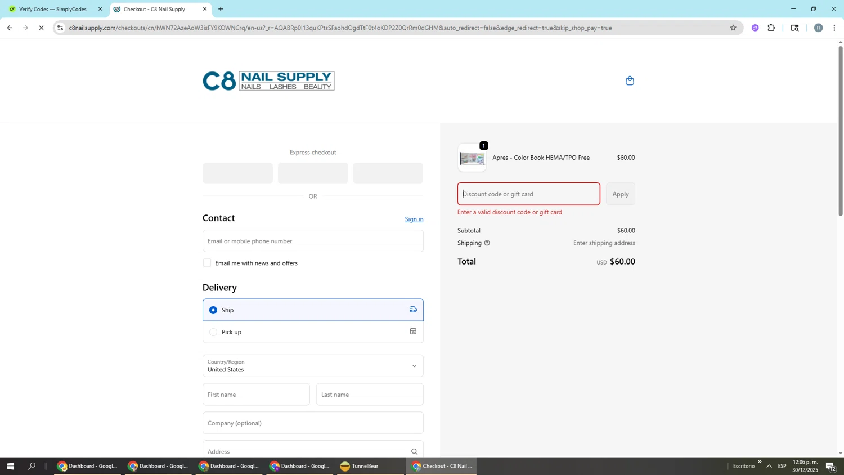Open the shopping bag cart icon
844x475 pixels.
[x=630, y=80]
